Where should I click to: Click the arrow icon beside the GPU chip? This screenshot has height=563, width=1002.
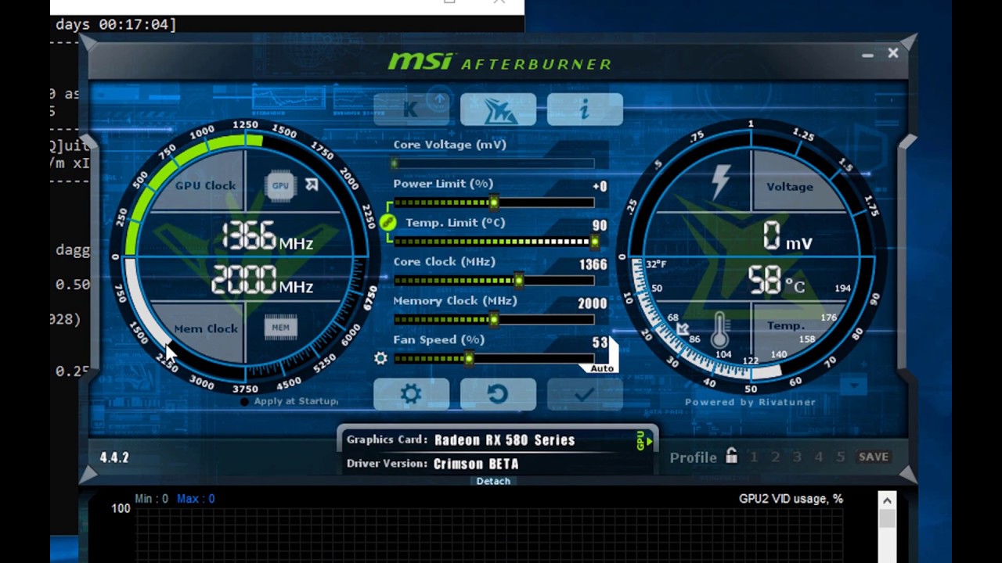coord(312,185)
